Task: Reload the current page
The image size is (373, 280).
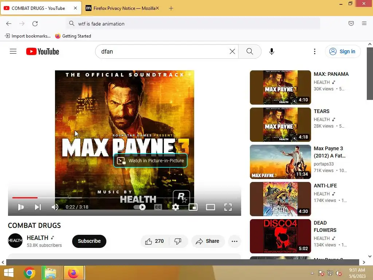Action: click(35, 24)
